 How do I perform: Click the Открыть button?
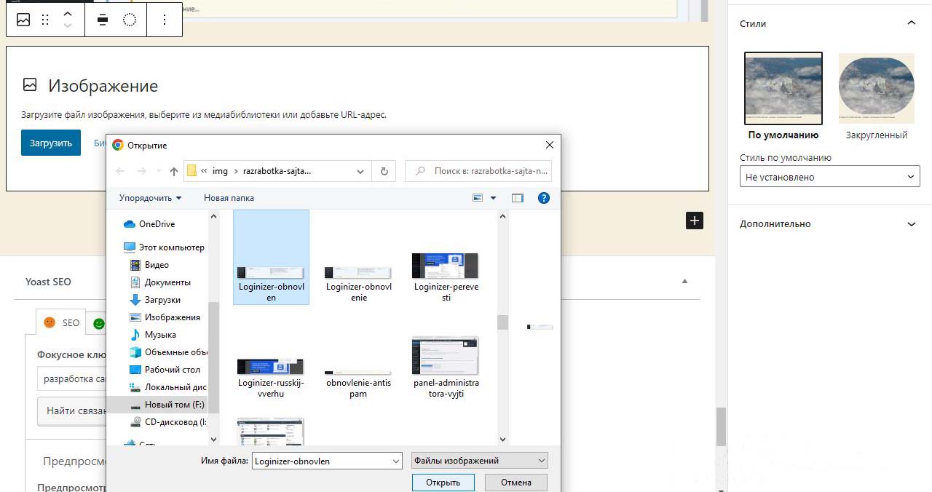click(x=443, y=483)
